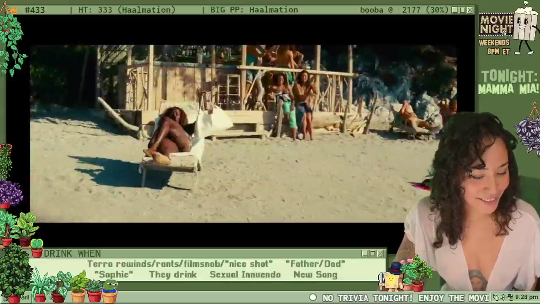Click the Terra rewinds/rants/filmsnob rule text
Viewport: 540px width, 304px height.
click(180, 264)
